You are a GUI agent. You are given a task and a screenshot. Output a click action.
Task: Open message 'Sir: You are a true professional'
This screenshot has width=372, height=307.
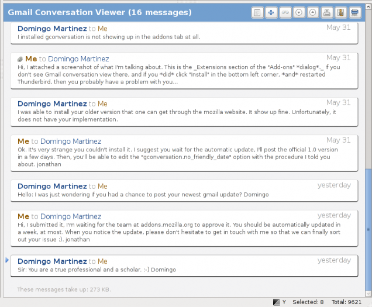tap(184, 266)
